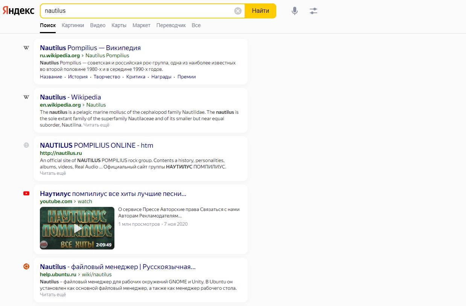The width and height of the screenshot is (466, 306).
Task: Expand Читать ещё under help.ubuntu.ru snippet
Action: (53, 294)
